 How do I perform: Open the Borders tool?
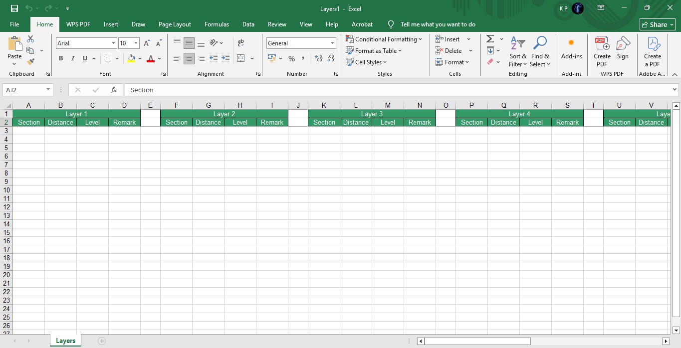point(108,58)
